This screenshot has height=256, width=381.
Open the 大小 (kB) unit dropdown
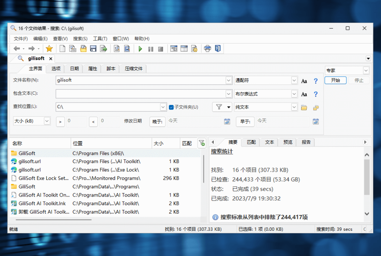pyautogui.click(x=47, y=121)
